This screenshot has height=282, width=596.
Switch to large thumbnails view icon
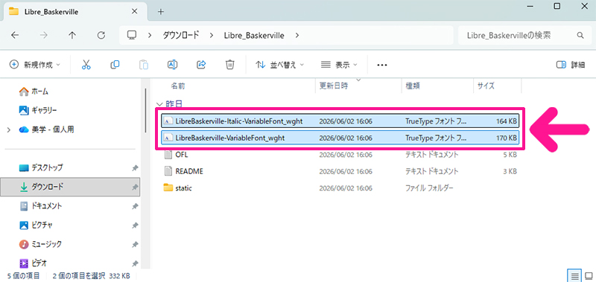point(589,275)
